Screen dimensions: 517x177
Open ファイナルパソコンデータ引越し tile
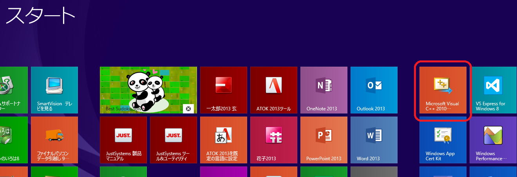[x=54, y=140]
